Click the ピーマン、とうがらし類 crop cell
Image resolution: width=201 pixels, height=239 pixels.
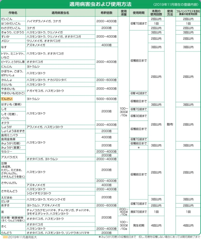[13, 62]
